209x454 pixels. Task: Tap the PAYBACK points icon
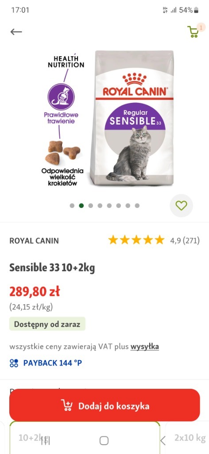coord(14,363)
